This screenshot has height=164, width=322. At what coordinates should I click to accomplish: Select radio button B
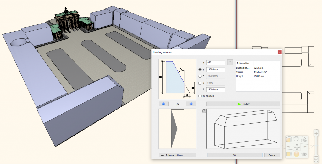click(200, 69)
